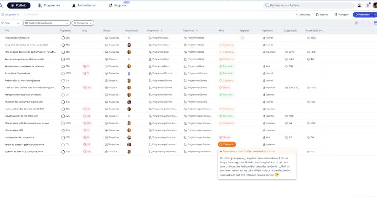Open the 10 éléments sélectionnés dropdown

47,23
